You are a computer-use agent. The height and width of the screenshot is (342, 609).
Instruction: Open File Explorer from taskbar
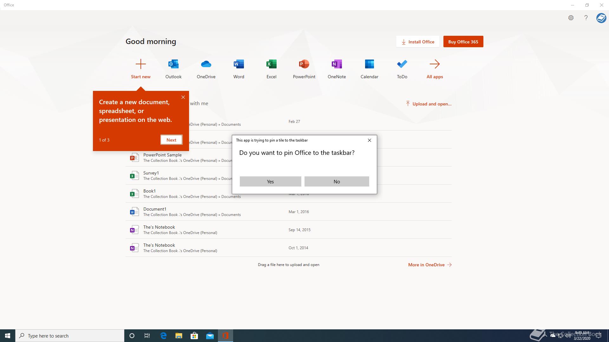[179, 336]
